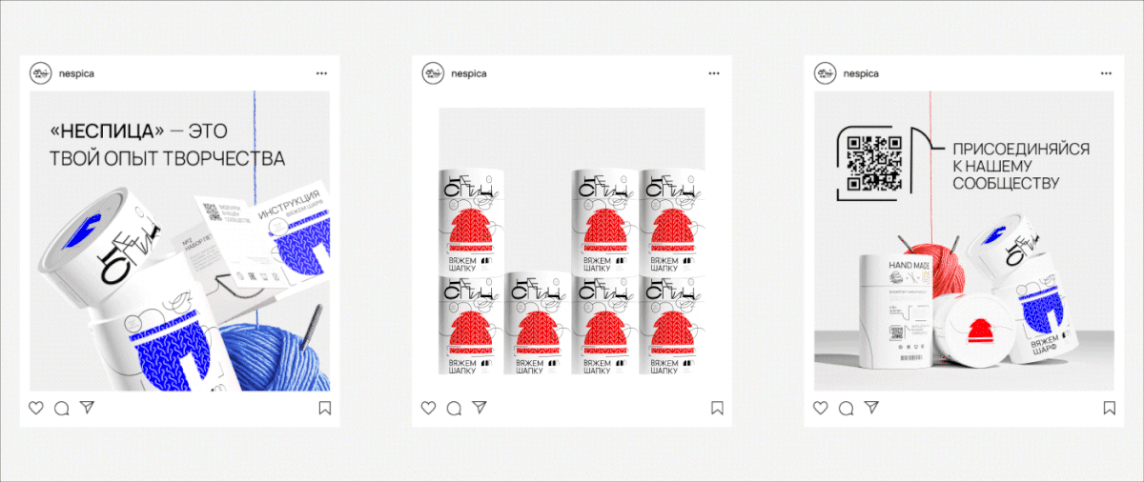Click the nespica username on the middle post
This screenshot has height=482, width=1144.
469,73
